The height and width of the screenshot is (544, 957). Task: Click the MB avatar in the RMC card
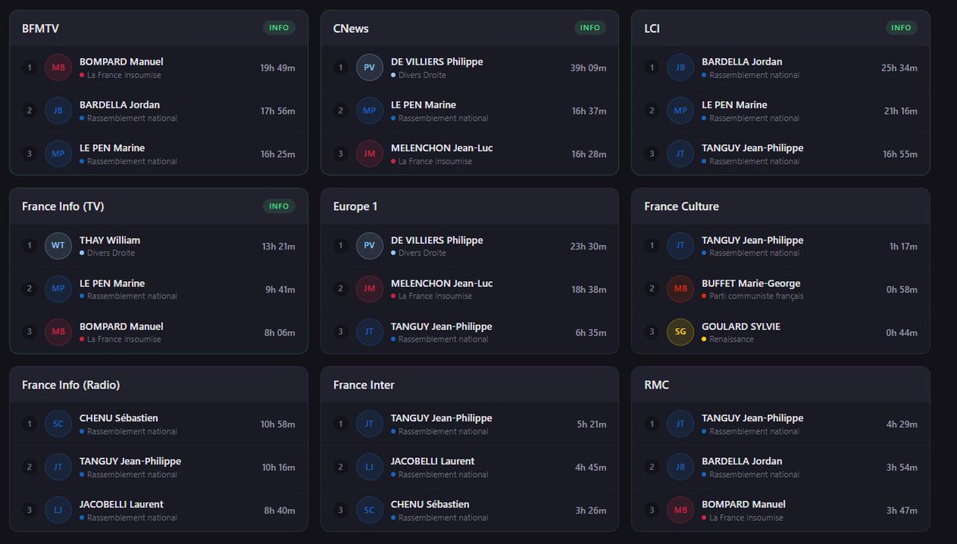(680, 510)
